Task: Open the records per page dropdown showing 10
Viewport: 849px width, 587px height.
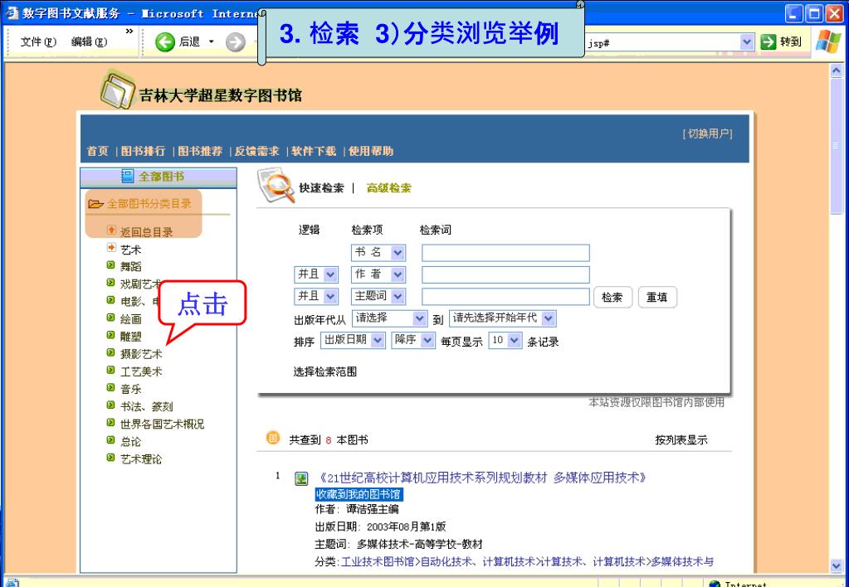Action: click(x=515, y=340)
